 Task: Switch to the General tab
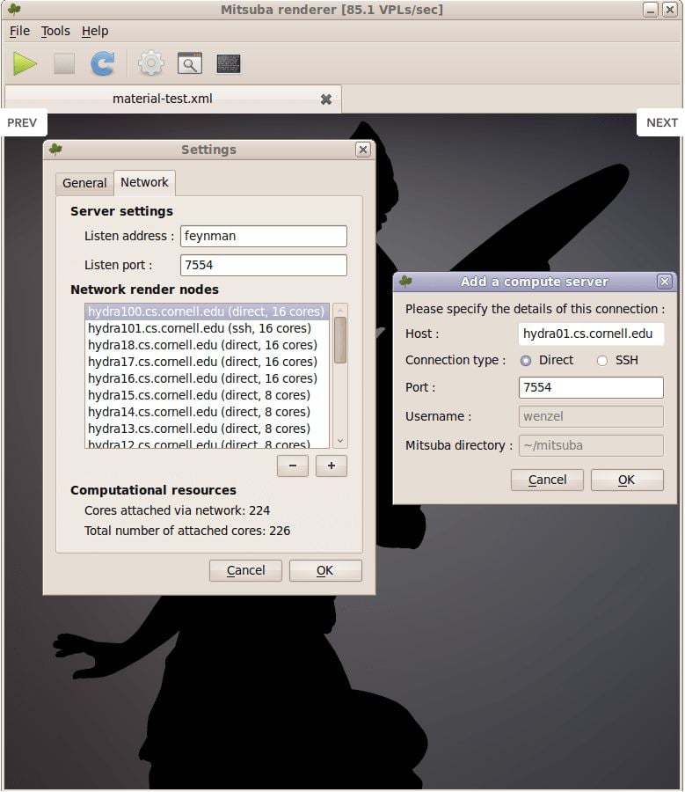tap(84, 183)
